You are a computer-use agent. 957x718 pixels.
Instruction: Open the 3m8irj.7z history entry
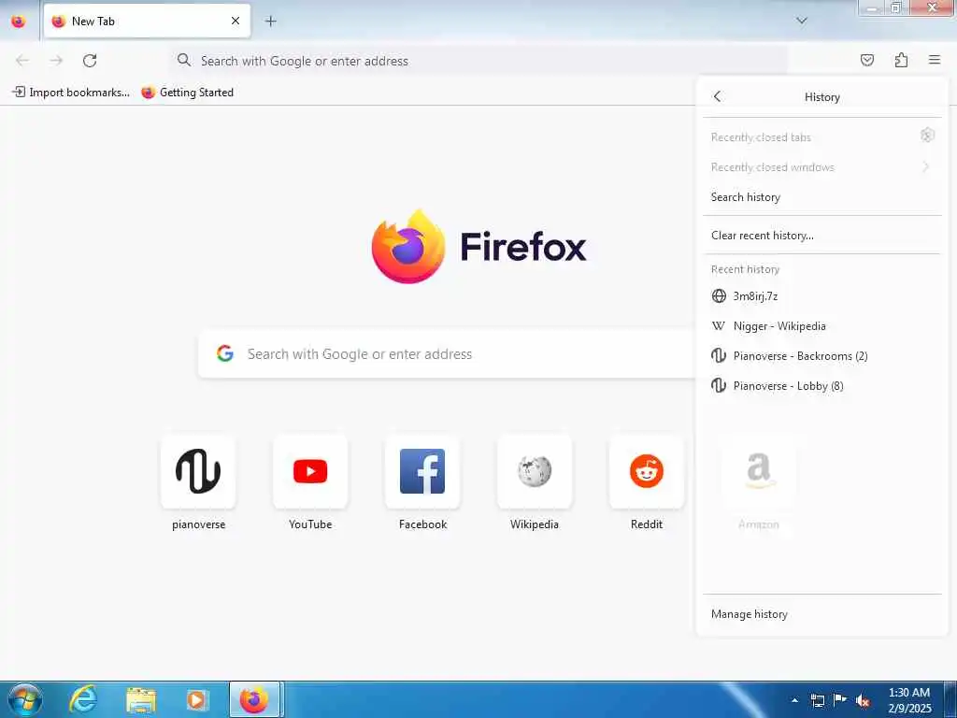[821, 296]
